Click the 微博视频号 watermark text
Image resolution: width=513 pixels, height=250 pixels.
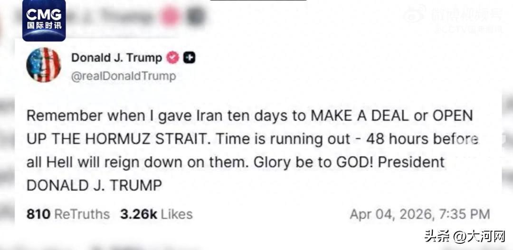pyautogui.click(x=466, y=15)
